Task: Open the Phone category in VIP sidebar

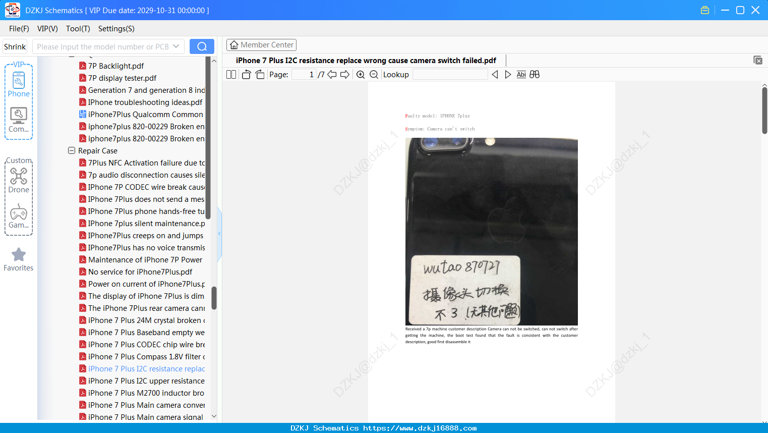Action: click(x=19, y=84)
